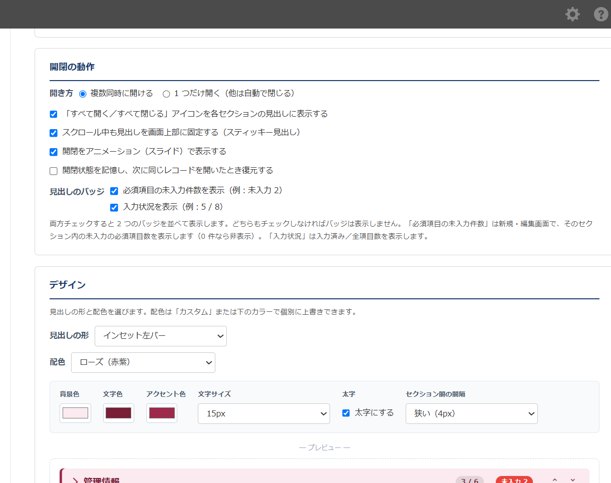Click 開閉の動作 section heading
This screenshot has width=611, height=483.
pos(72,67)
